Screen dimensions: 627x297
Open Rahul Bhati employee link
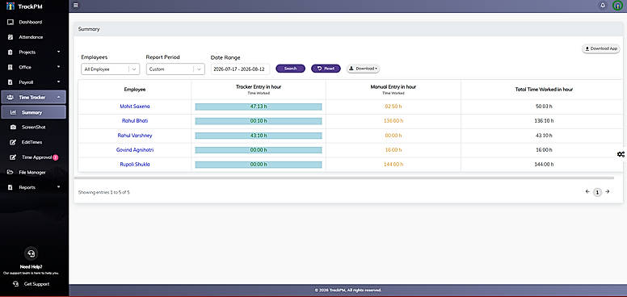pos(135,120)
